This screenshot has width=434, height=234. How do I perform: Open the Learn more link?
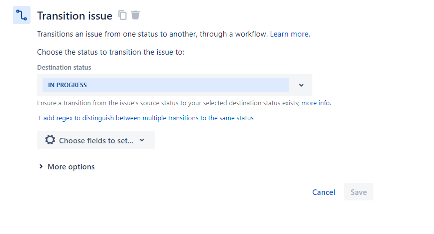[290, 34]
